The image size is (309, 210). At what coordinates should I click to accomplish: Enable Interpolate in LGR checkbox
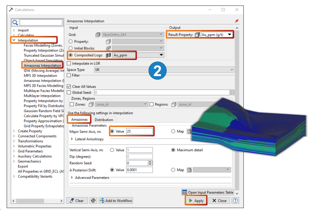[x=69, y=64]
